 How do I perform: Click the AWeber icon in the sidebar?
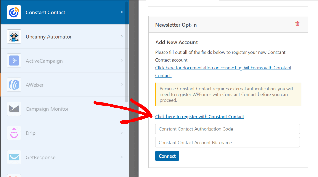pos(14,85)
